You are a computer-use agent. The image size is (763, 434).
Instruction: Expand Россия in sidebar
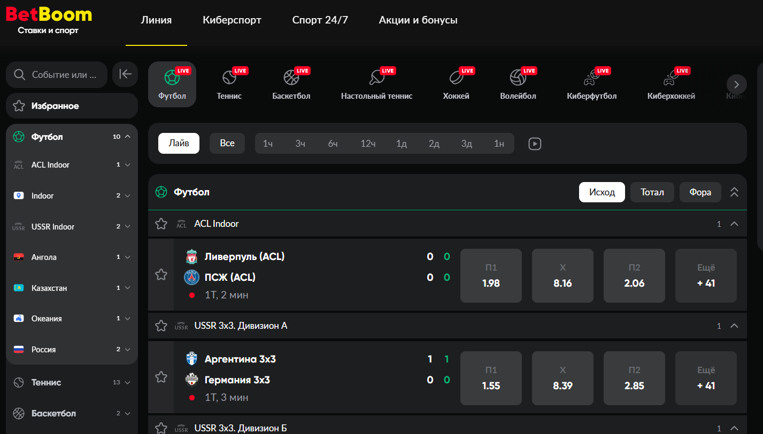[127, 350]
